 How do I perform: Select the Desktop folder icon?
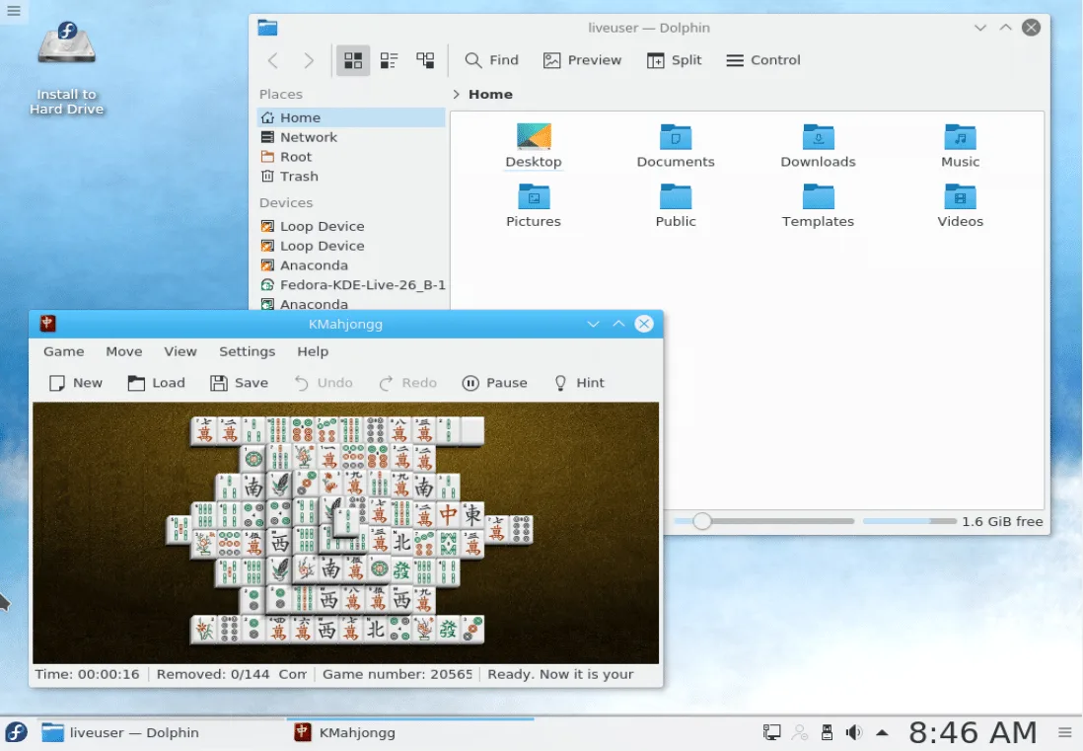click(534, 146)
